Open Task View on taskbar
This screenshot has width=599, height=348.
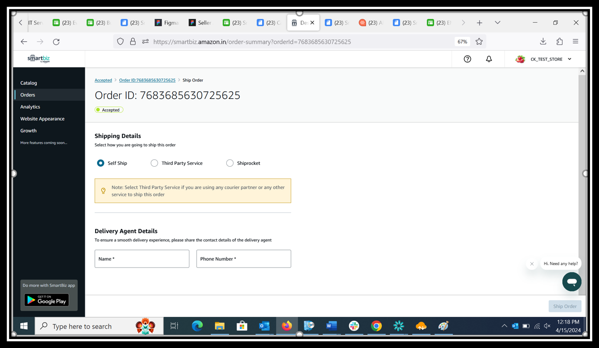(x=174, y=326)
